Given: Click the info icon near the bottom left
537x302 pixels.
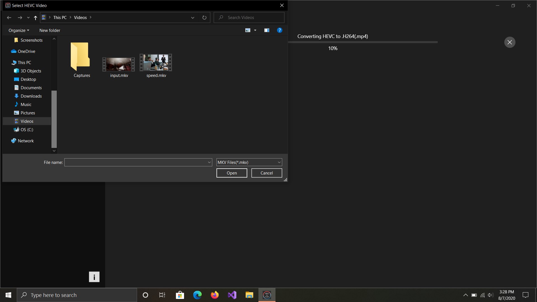Looking at the screenshot, I should pos(94,277).
